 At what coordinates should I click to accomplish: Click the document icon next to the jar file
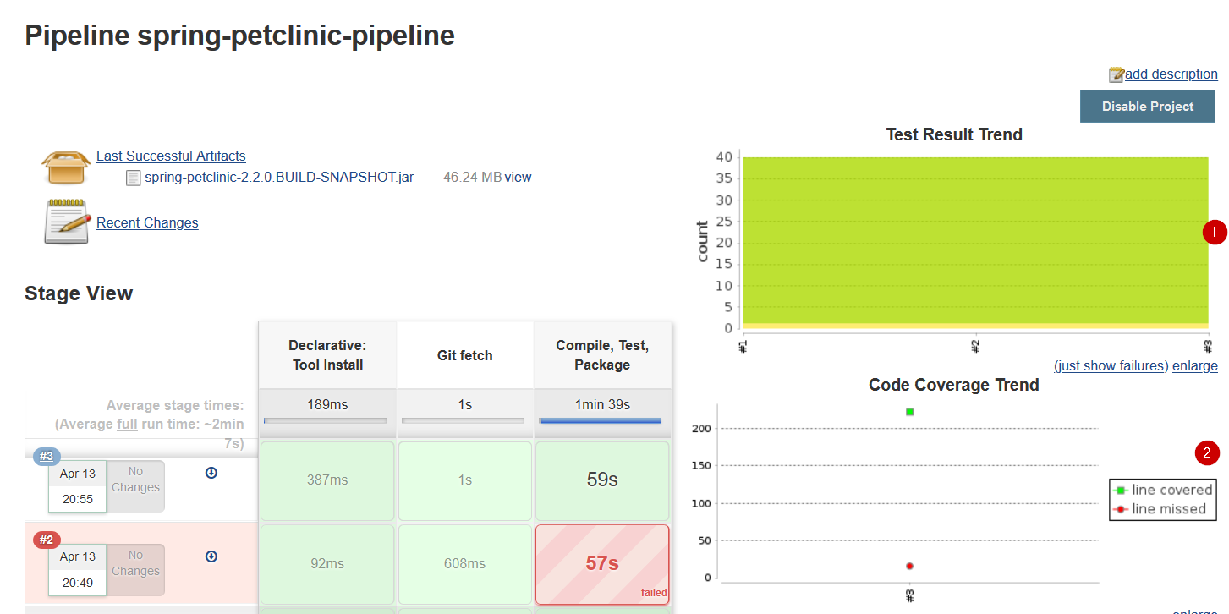[132, 177]
